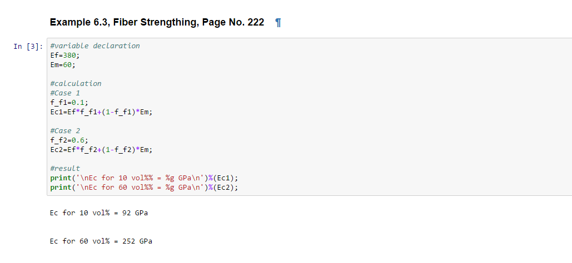
Task: Click the 380 value in the code
Action: click(x=70, y=55)
